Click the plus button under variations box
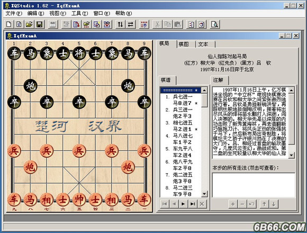The width and height of the screenshot is (307, 233). 233,204
